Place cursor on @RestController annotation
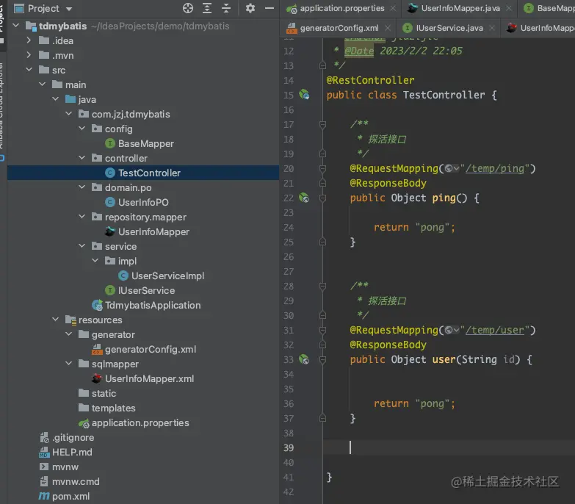Screen dimensions: 575x504 [370, 80]
